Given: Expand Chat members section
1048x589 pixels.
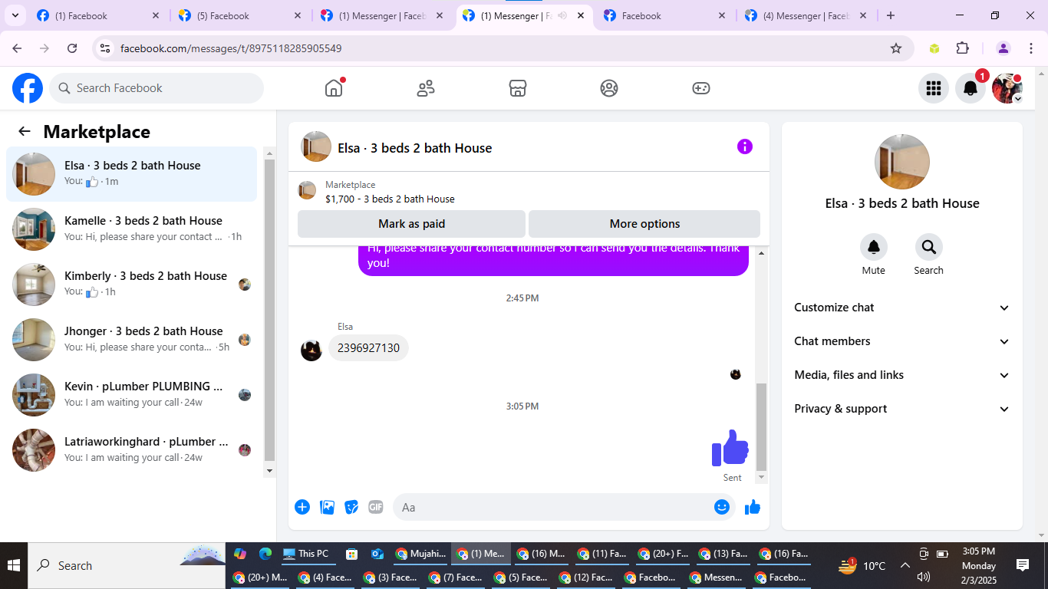Looking at the screenshot, I should coord(902,341).
